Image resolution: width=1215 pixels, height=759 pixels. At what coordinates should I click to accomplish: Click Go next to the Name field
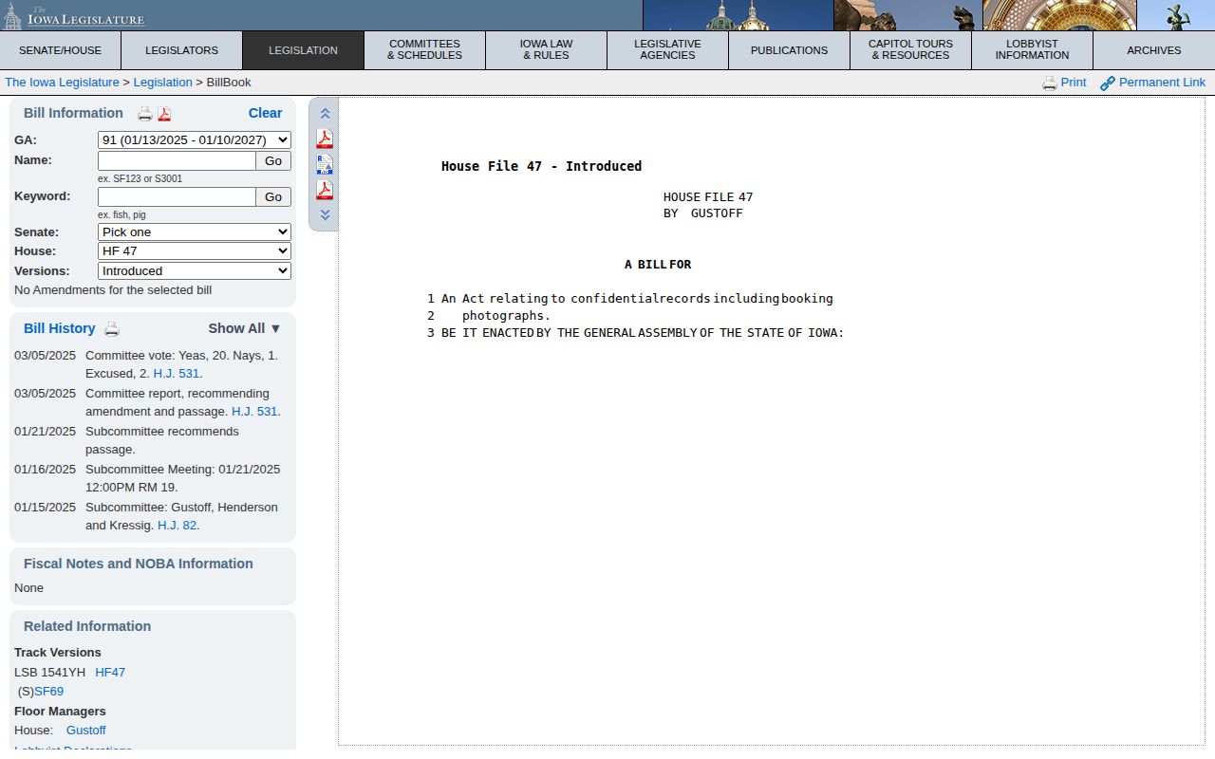tap(273, 161)
